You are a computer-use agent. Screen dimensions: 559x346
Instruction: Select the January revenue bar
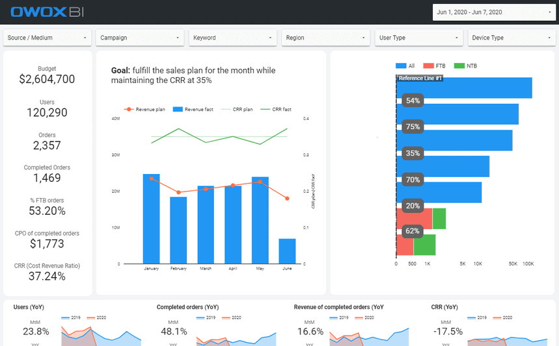pos(151,219)
